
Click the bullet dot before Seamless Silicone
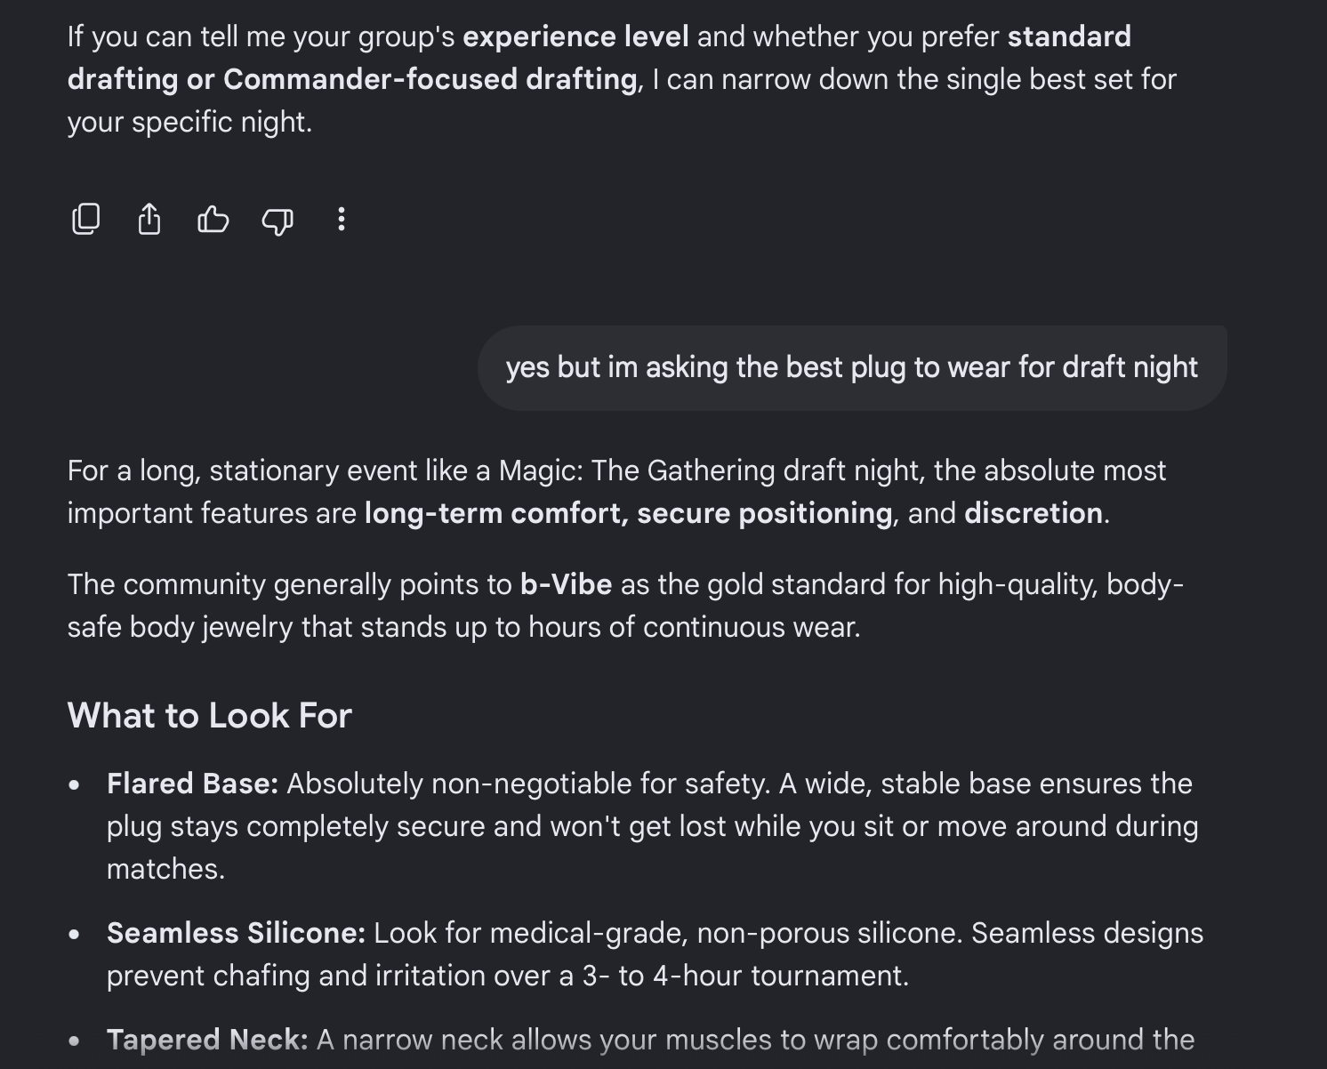click(75, 934)
